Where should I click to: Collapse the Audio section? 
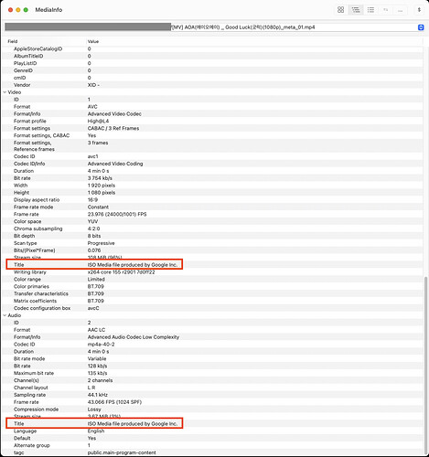pyautogui.click(x=5, y=315)
